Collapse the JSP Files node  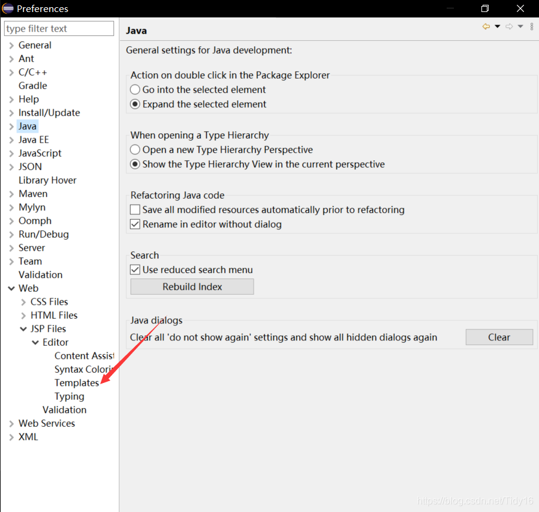[23, 329]
